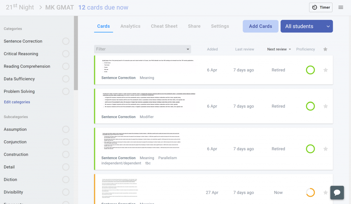Open the Cheat Sheet tab
The width and height of the screenshot is (351, 204).
[164, 26]
